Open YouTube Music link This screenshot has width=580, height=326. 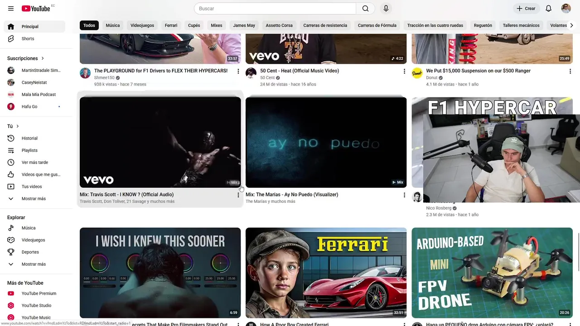coord(34,317)
